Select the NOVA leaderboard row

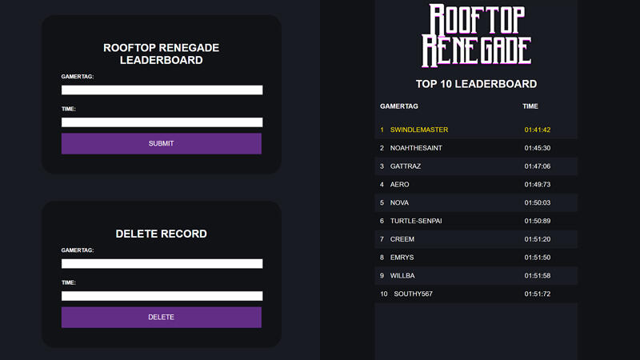[475, 203]
